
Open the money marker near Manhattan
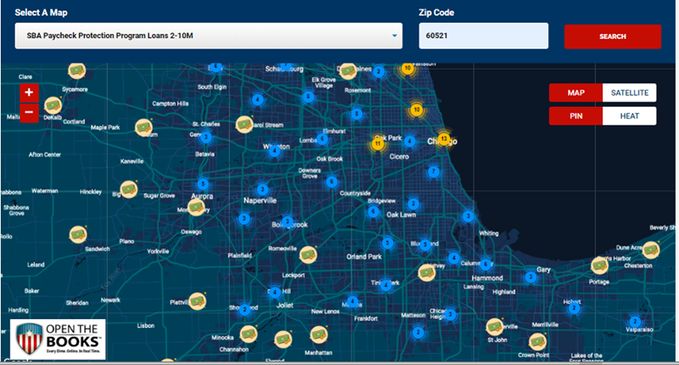319,335
